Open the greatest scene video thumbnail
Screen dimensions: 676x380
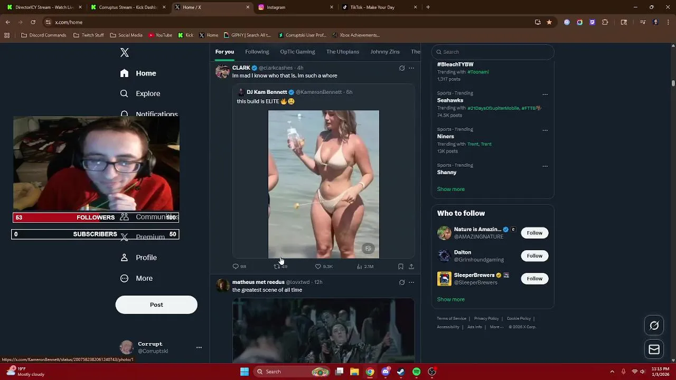324,330
